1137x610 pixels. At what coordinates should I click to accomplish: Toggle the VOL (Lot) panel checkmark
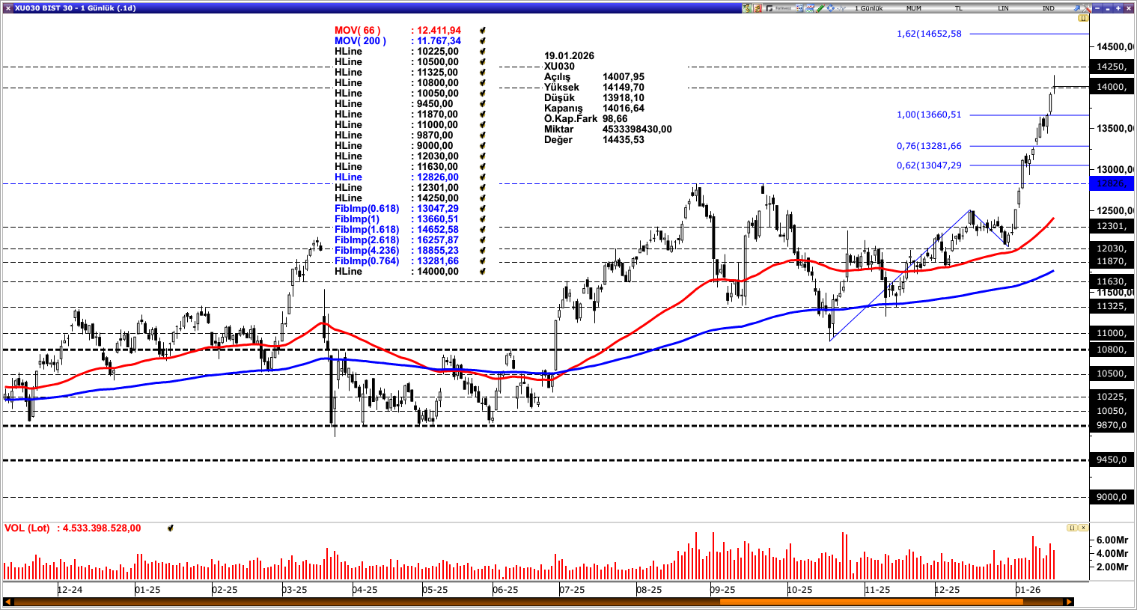(x=171, y=528)
